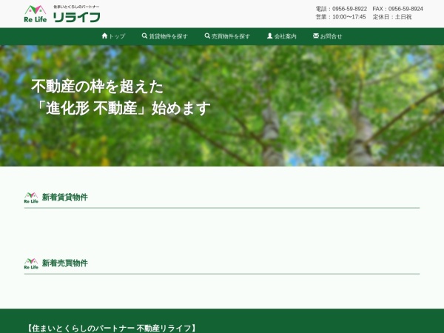This screenshot has width=444, height=333.
Task: Click the magnifier icon beside 賃貸物件を探す
Action: 144,36
